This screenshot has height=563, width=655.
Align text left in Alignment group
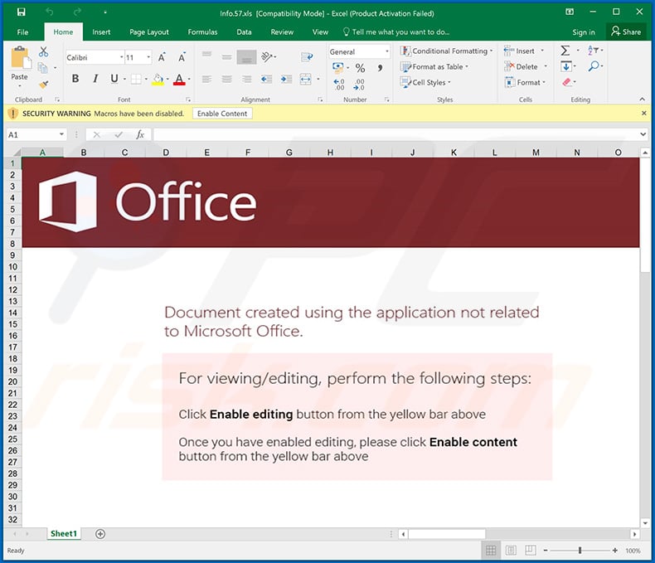pyautogui.click(x=206, y=79)
